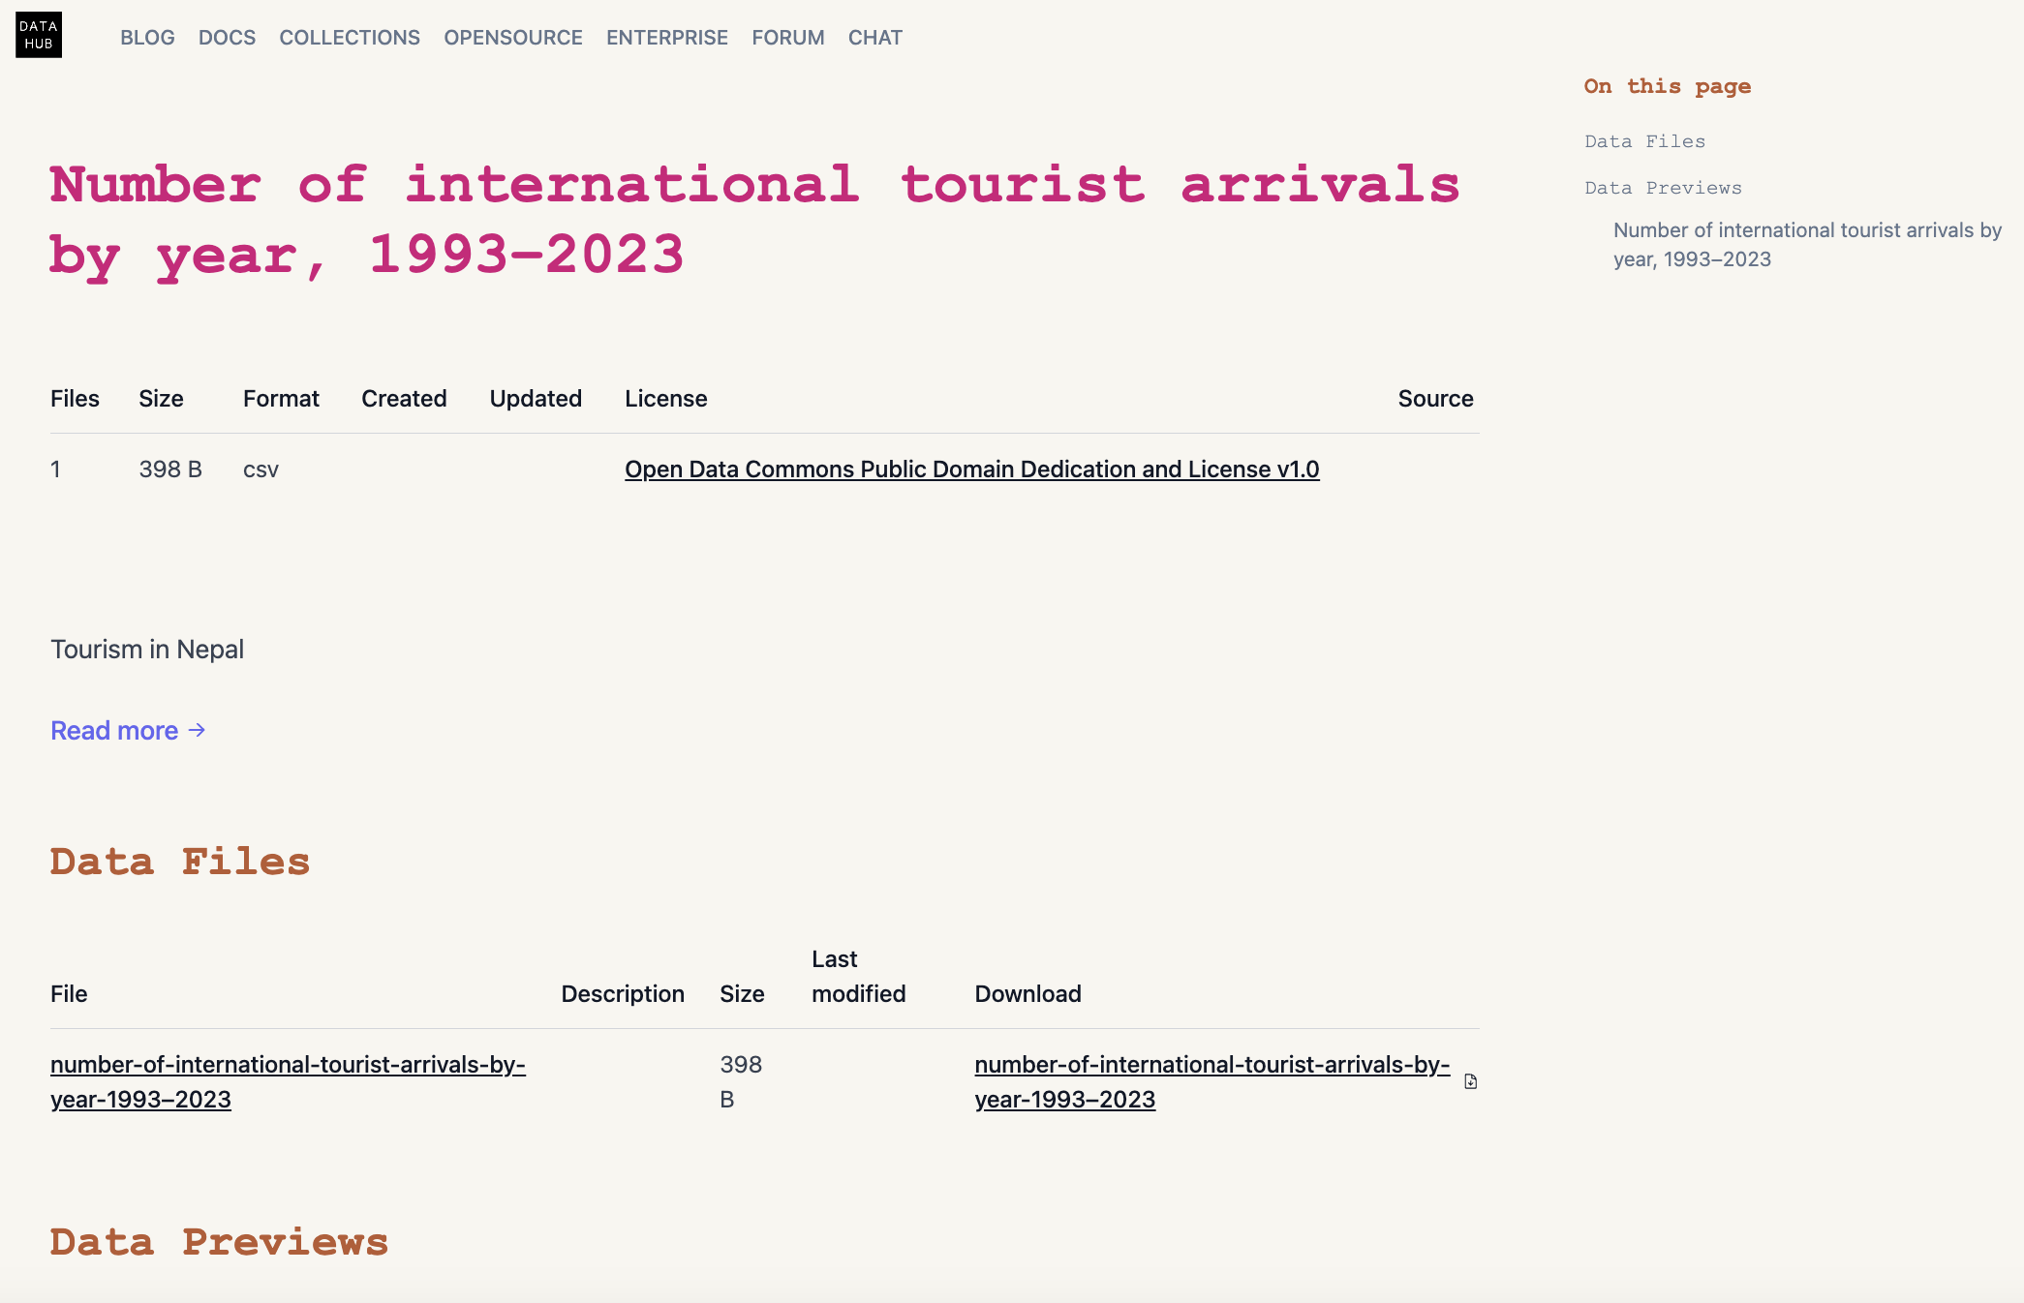Click the DataHub logo icon

39,35
